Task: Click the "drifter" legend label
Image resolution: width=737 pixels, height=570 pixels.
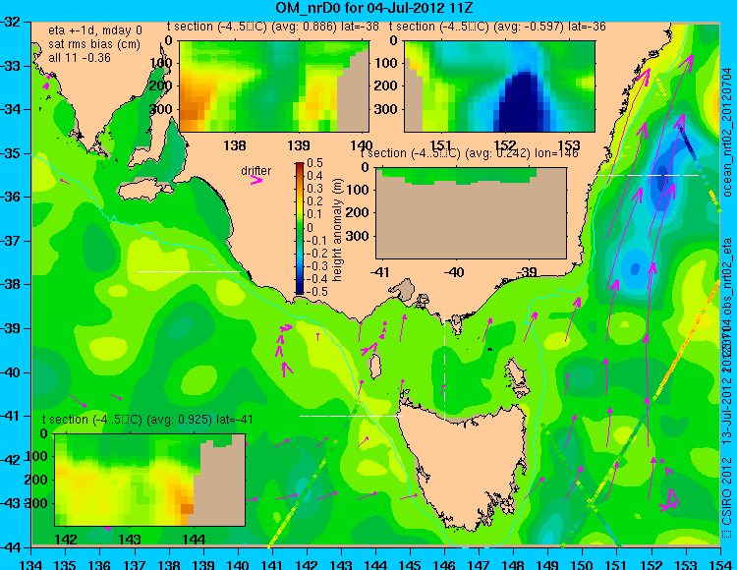Action: tap(256, 171)
